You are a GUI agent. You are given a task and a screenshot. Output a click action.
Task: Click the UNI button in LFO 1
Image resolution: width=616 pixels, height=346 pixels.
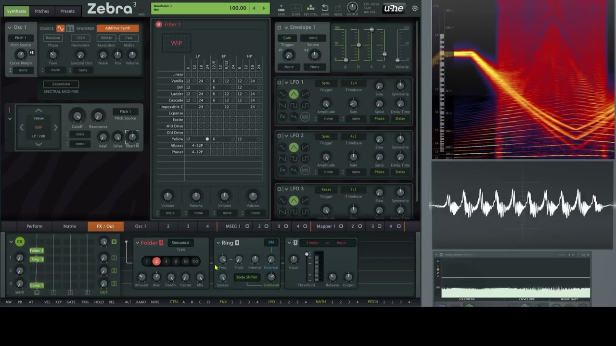[305, 116]
